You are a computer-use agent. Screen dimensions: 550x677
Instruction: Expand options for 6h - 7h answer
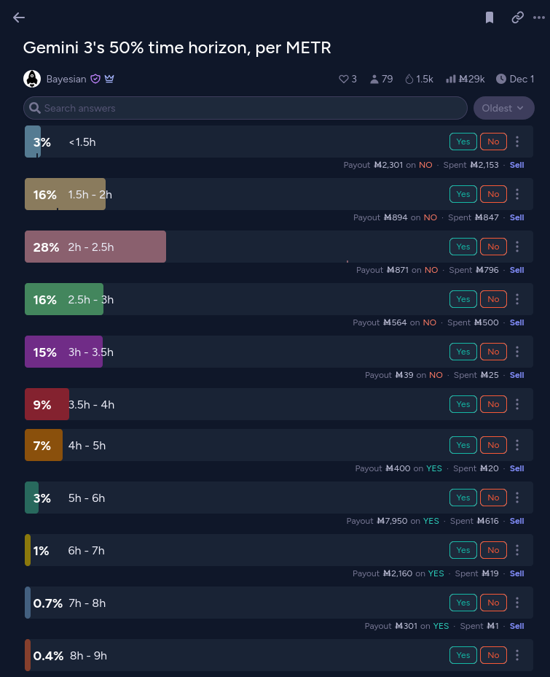coord(517,550)
